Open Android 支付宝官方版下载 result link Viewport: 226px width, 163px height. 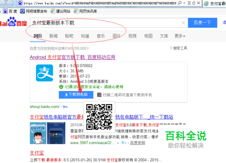point(73,57)
